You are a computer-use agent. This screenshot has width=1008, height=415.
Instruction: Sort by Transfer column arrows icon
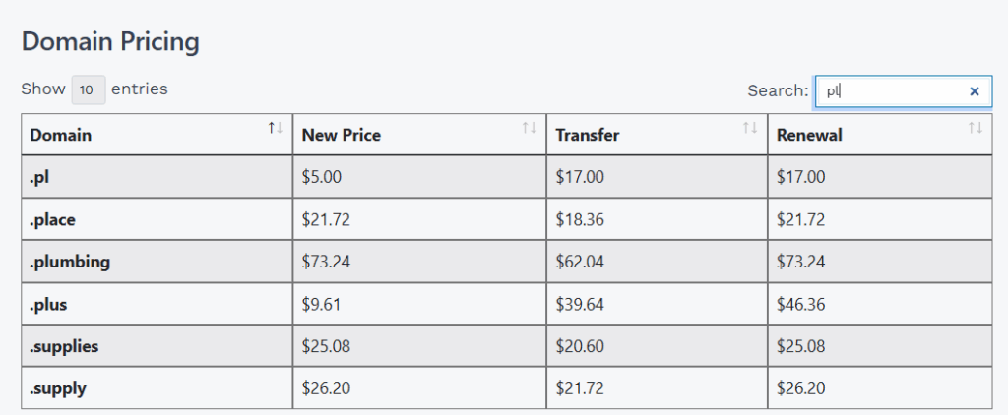(x=750, y=128)
